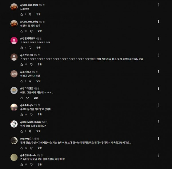Open three-dot menu for @김찬우-z3k comment
The width and height of the screenshot is (172, 169).
pos(158,55)
